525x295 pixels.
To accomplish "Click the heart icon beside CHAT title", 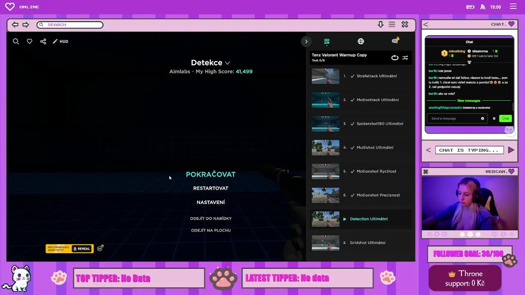I will [x=511, y=24].
